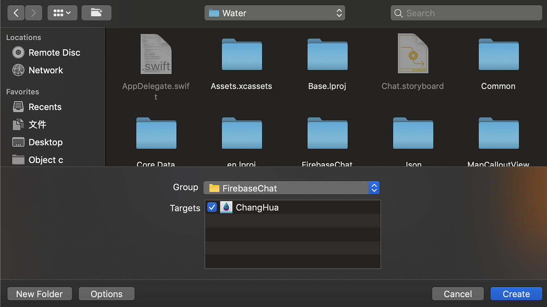Screen dimensions: 547x307
Task: Create new folder via toolbar folder-plus icon
Action: 97,13
